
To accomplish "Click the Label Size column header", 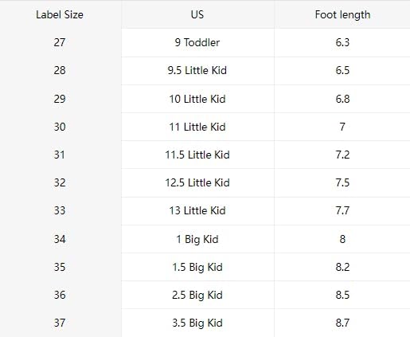I will (60, 14).
